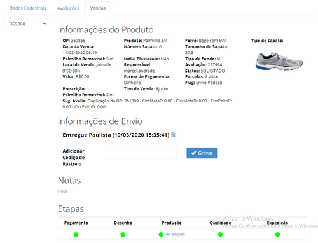This screenshot has height=243, width=318.
Task: Click the Inclui Plastazote: Não text
Action: point(146,59)
